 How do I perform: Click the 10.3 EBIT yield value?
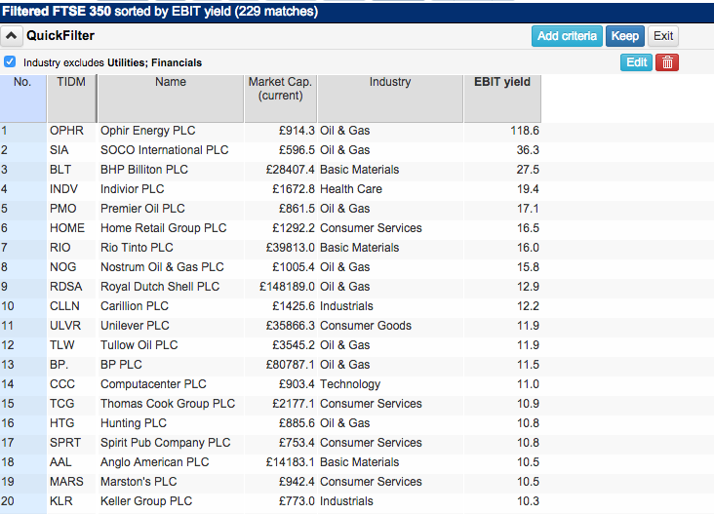tap(528, 501)
